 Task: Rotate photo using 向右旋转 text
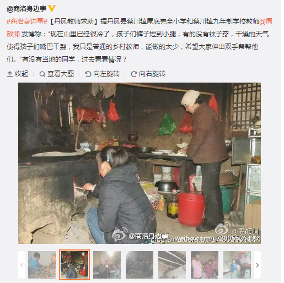152,74
